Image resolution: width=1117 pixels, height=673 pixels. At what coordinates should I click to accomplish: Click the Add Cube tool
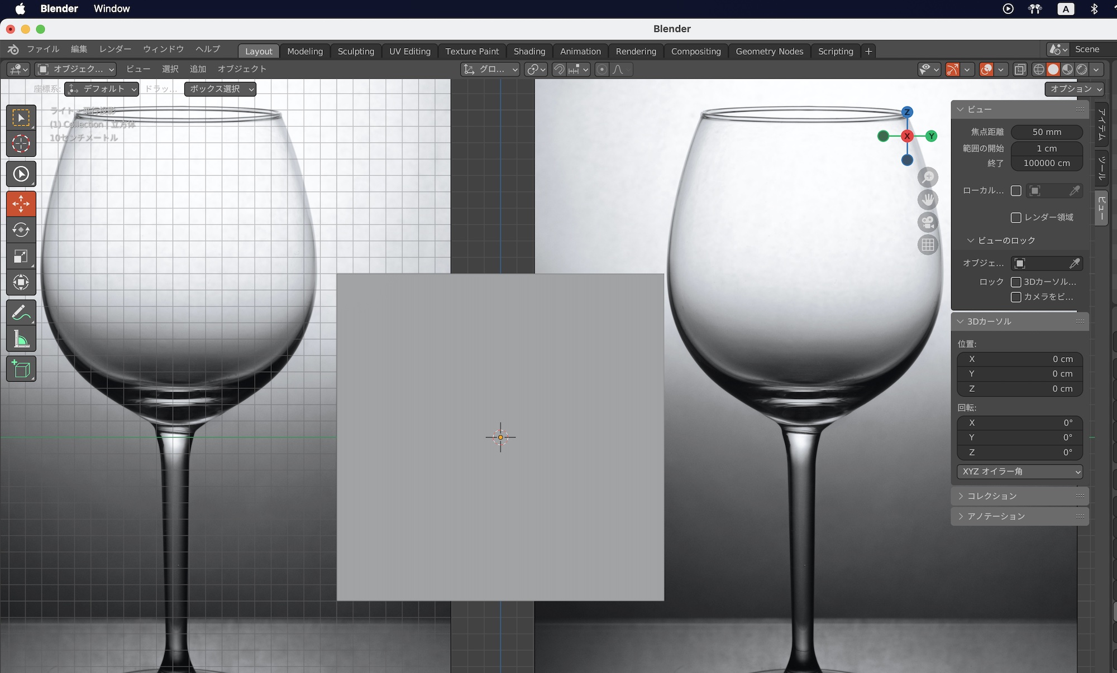(21, 369)
